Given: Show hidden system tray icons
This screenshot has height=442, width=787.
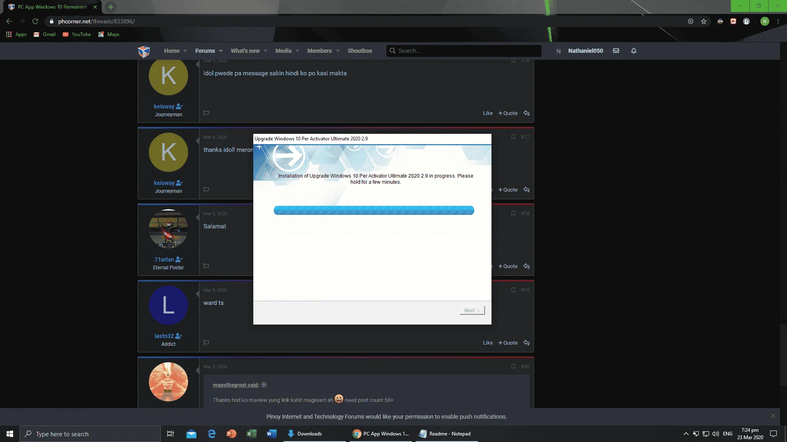Looking at the screenshot, I should [x=686, y=434].
